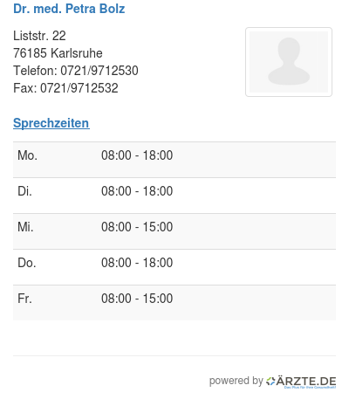Click Friday's hours 08:00 - 15:00
Image resolution: width=349 pixels, height=399 pixels.
tap(137, 299)
